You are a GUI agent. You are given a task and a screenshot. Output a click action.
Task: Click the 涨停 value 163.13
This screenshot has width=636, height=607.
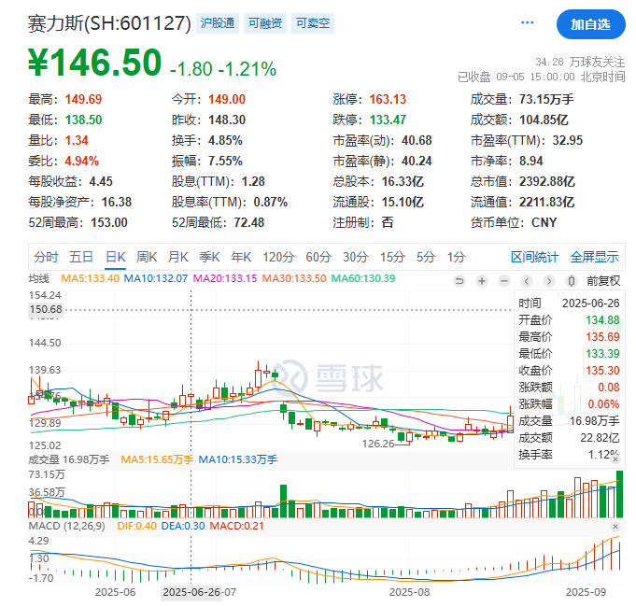[388, 99]
